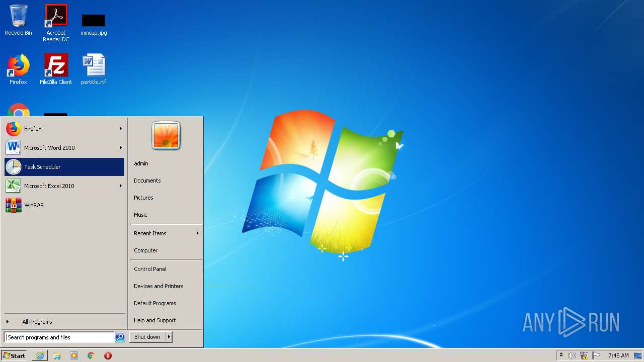The width and height of the screenshot is (644, 362).
Task: Show All Programs list
Action: pyautogui.click(x=64, y=322)
